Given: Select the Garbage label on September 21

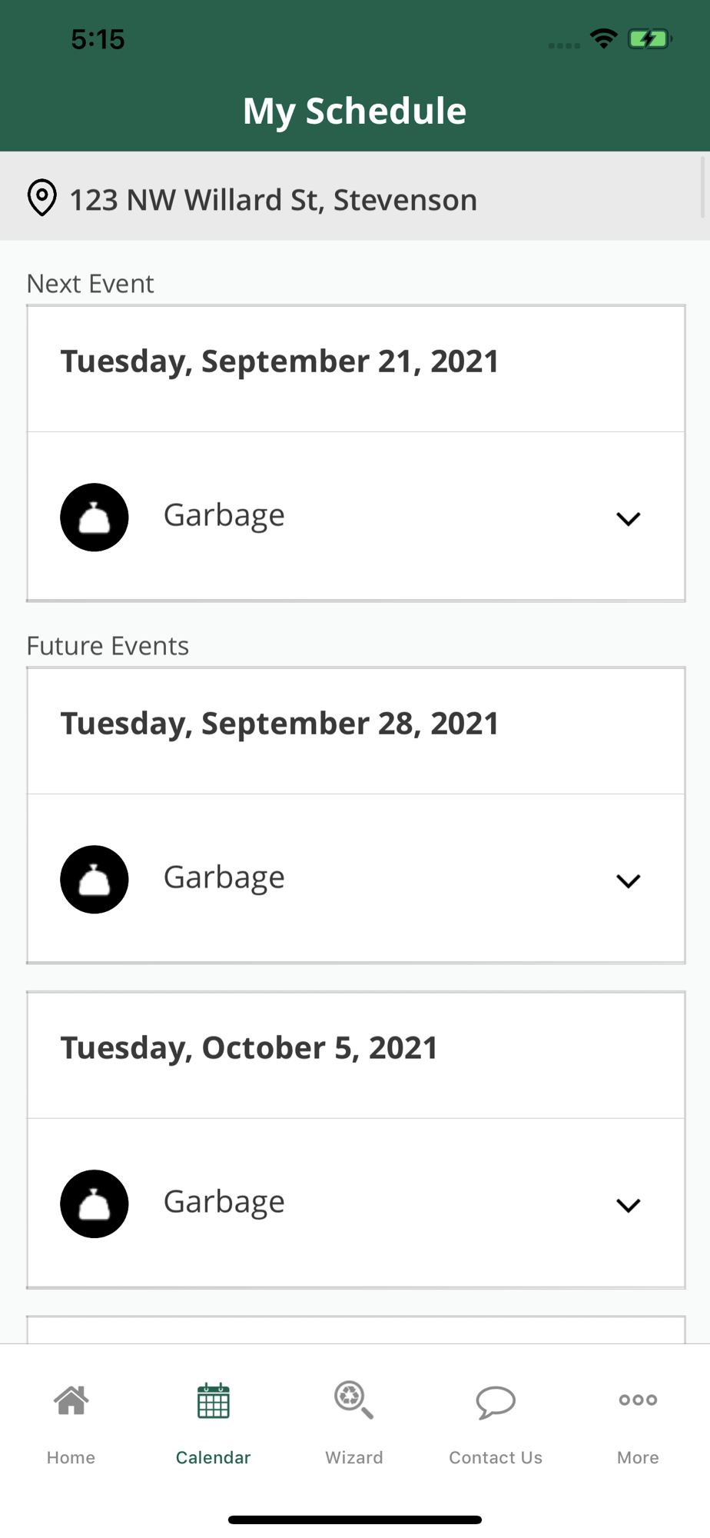Looking at the screenshot, I should point(224,515).
